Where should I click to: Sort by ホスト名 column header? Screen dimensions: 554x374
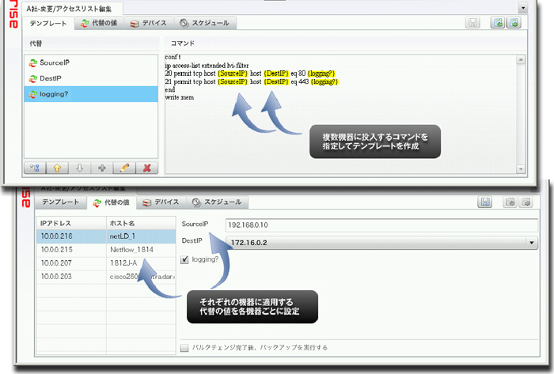pos(141,223)
